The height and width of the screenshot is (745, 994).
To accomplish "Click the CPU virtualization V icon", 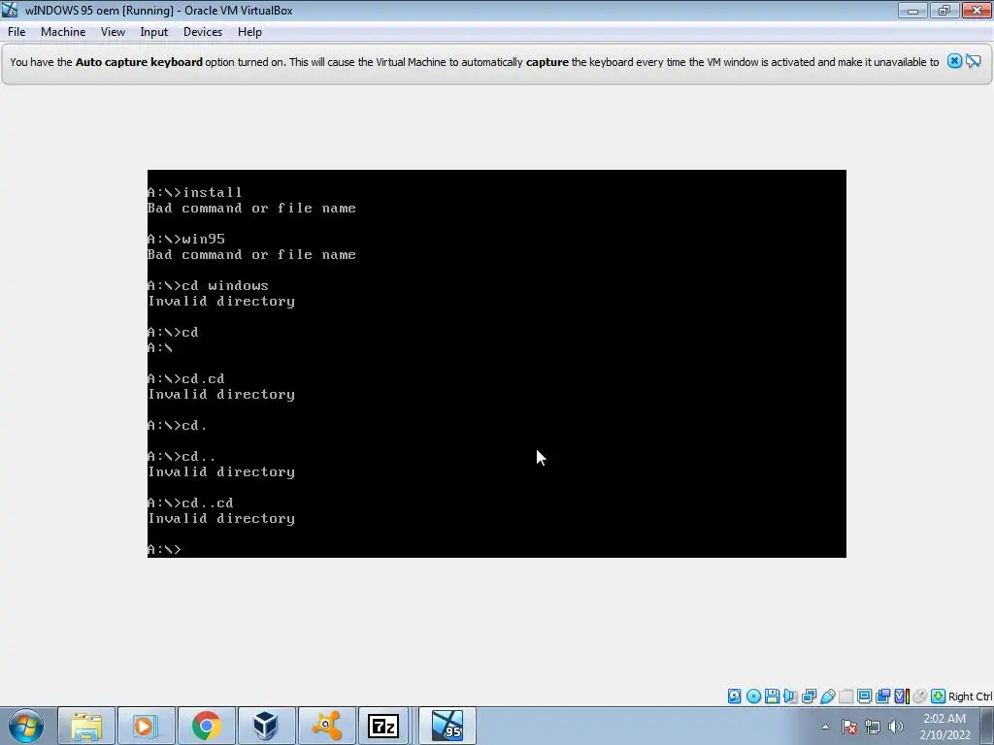I will point(901,696).
